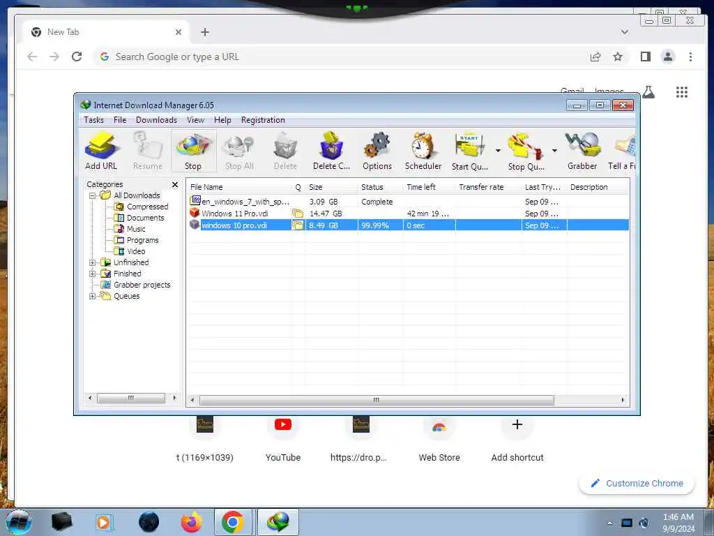Reload the Chrome page

(77, 57)
